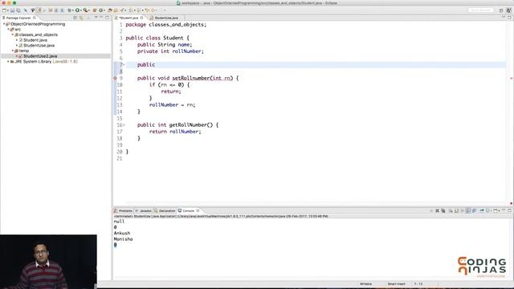The width and height of the screenshot is (514, 289).
Task: Click the New Java Class icon
Action: click(101, 10)
